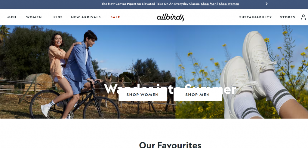This screenshot has height=148, width=308.
Task: Go to homepage via the allbirds logo
Action: (x=170, y=17)
